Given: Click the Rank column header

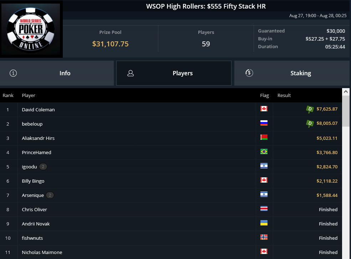Looking at the screenshot, I should click(x=8, y=95).
